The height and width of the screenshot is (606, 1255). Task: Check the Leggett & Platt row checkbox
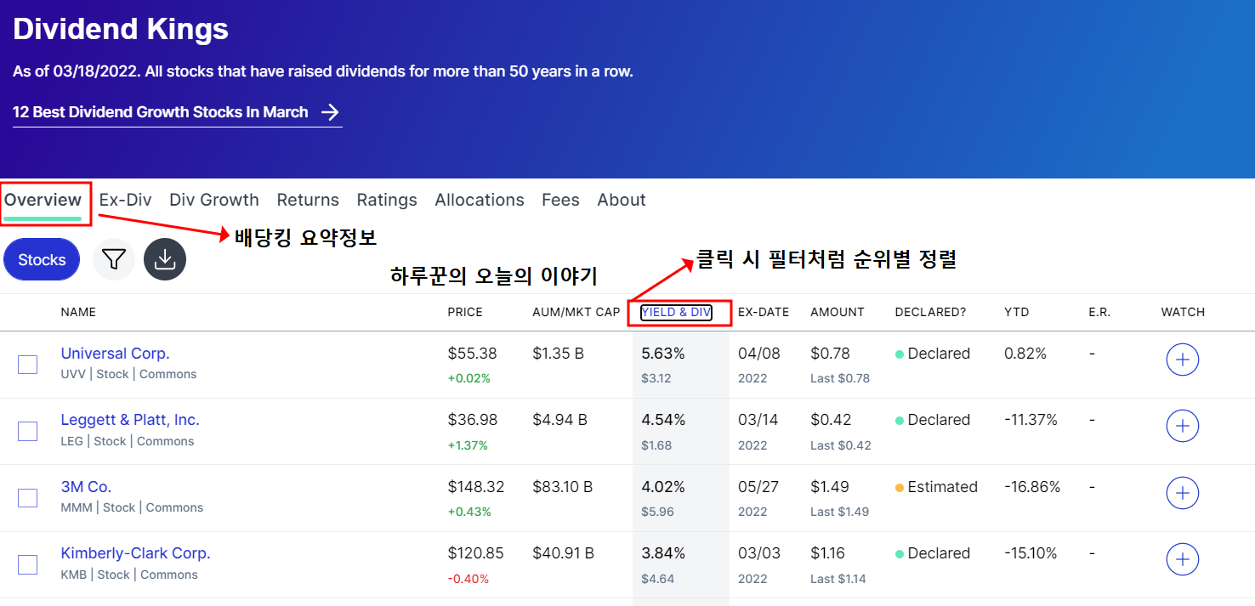pos(28,431)
